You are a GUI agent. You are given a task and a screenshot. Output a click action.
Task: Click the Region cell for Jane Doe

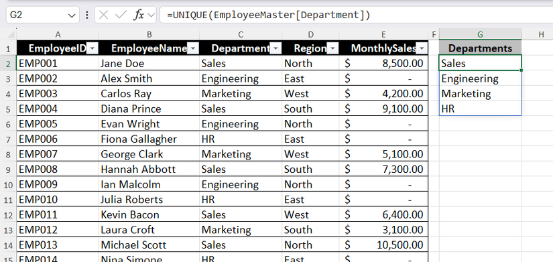[310, 63]
